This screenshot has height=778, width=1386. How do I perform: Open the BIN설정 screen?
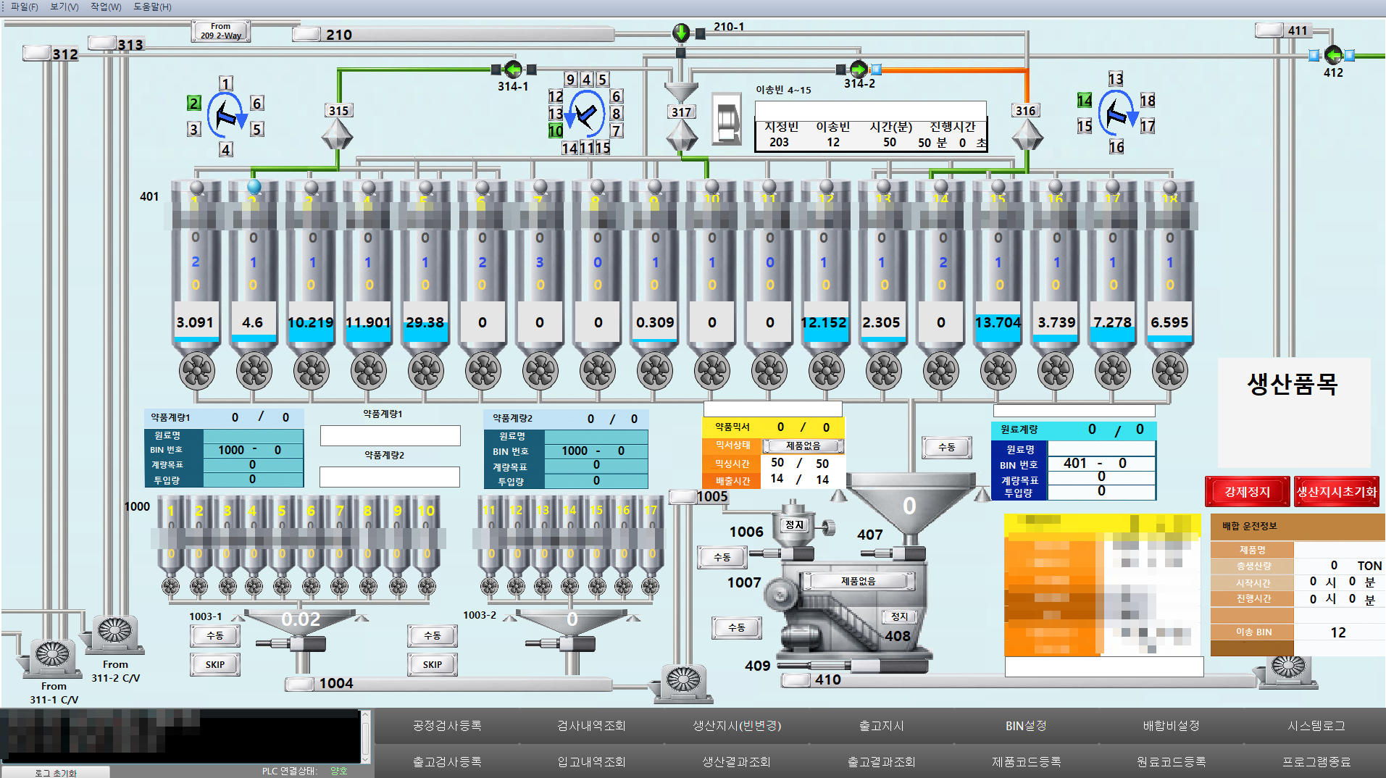[x=1026, y=725]
